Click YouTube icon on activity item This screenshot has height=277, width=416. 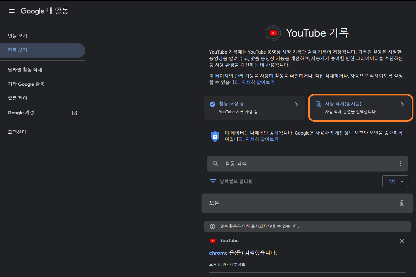pyautogui.click(x=213, y=241)
